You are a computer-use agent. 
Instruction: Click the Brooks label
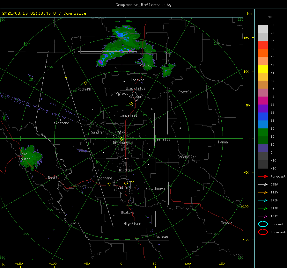(x=227, y=223)
